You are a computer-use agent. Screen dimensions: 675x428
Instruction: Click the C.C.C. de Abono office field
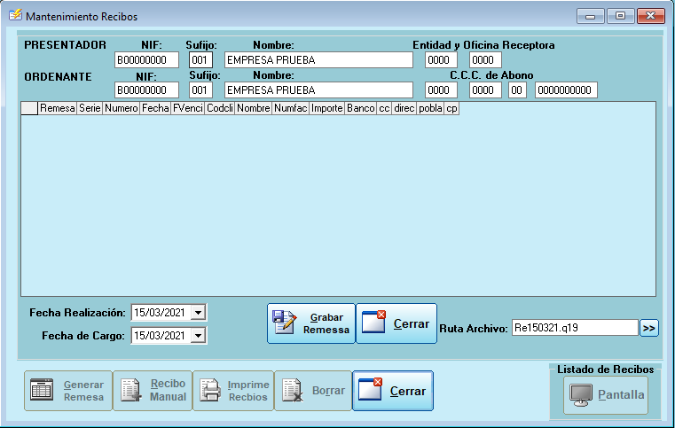(485, 89)
